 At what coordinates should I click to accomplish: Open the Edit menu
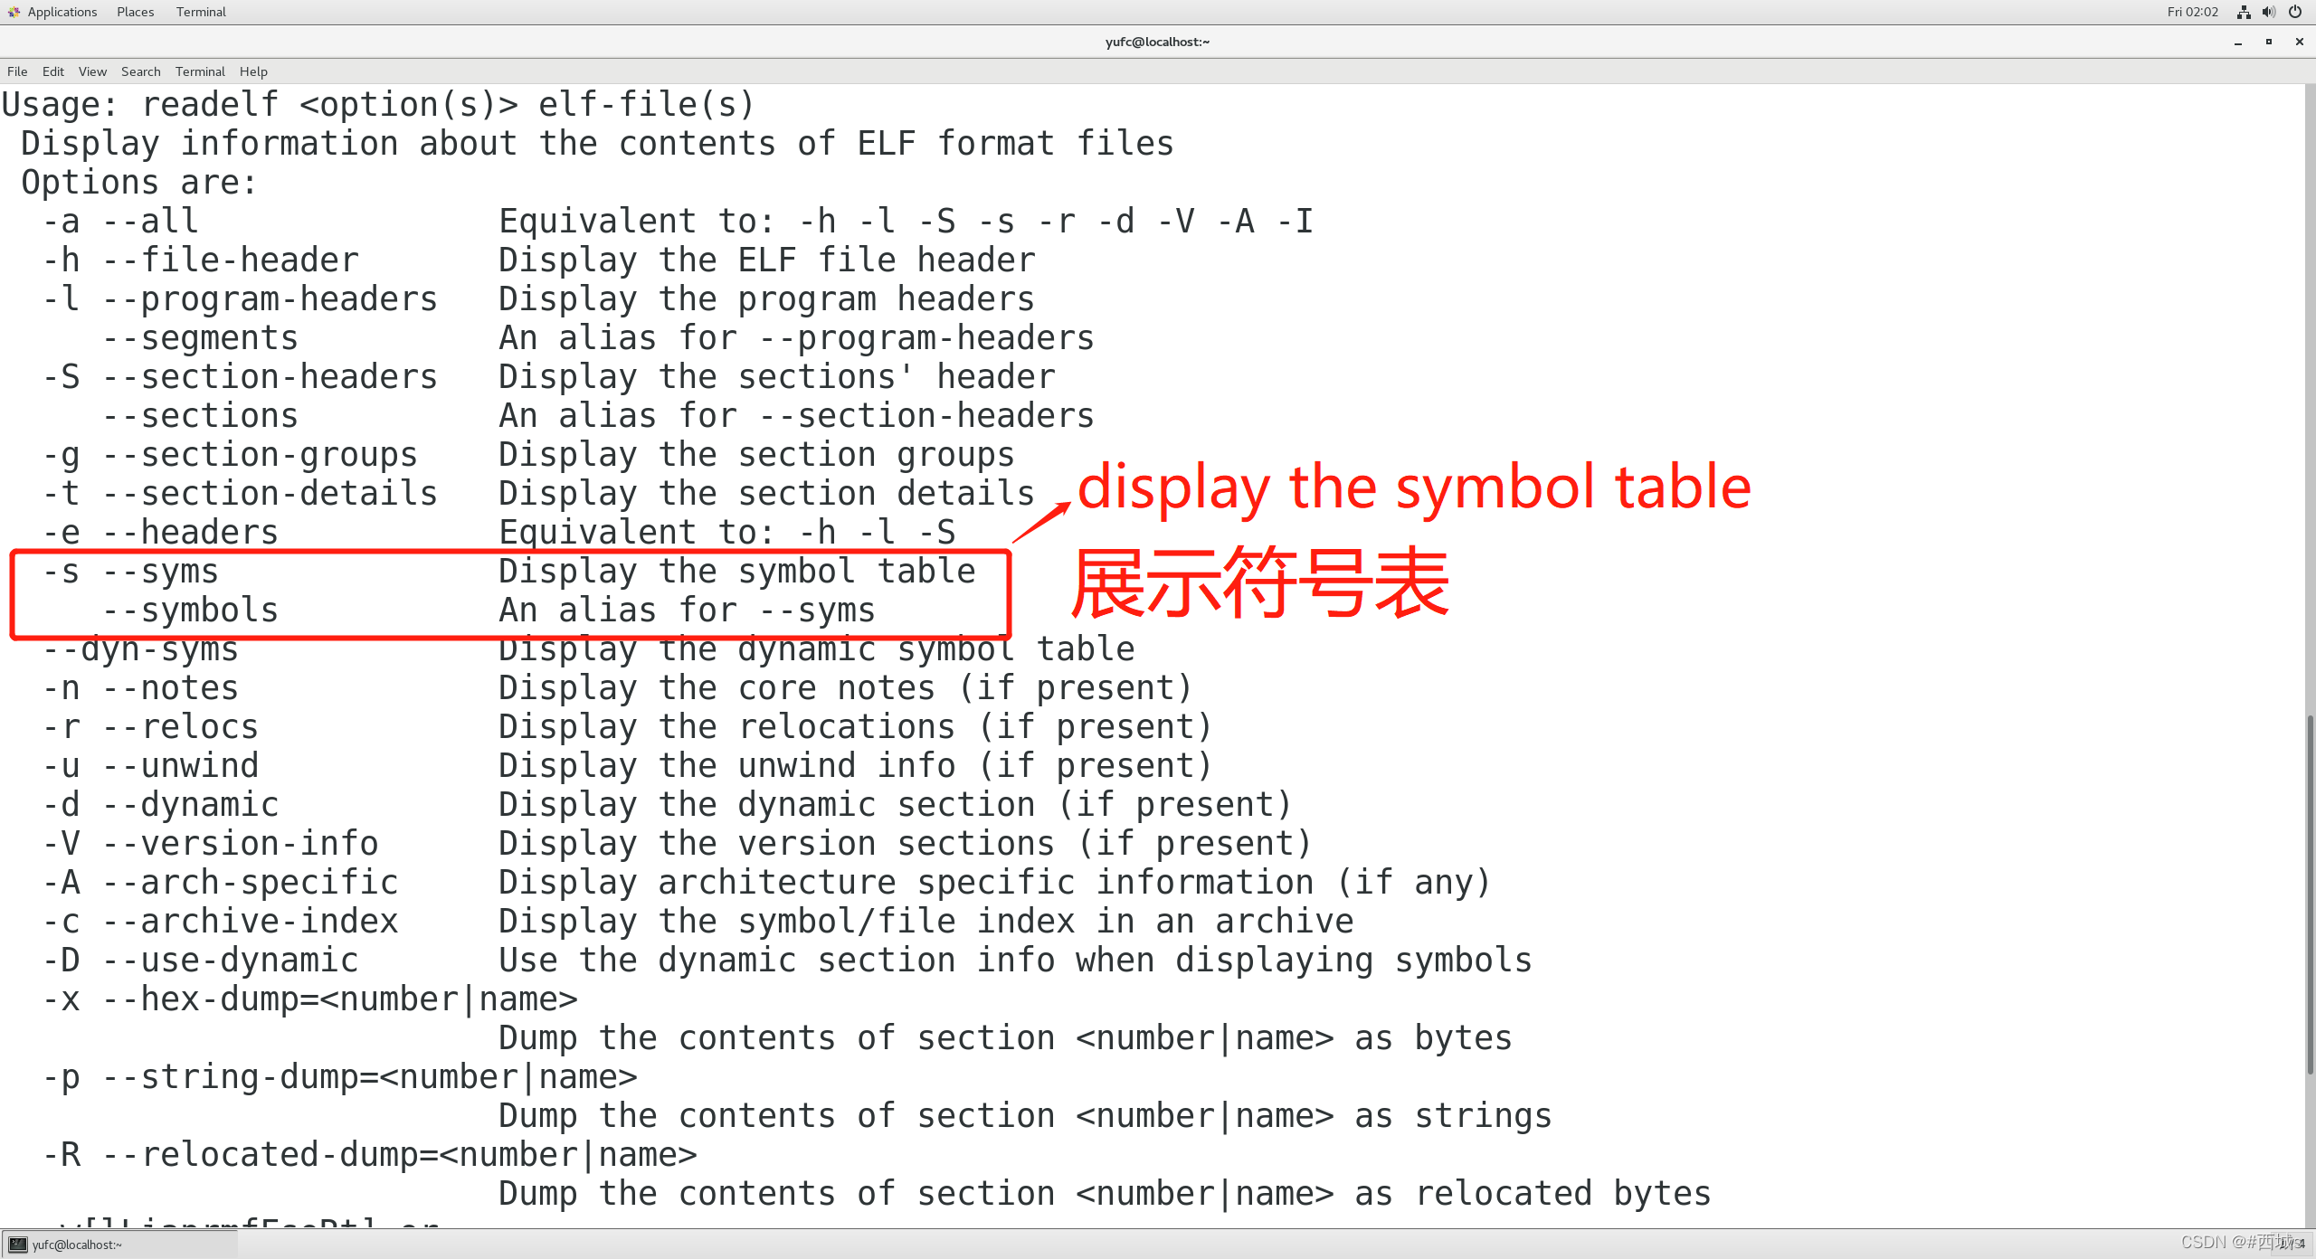click(53, 71)
